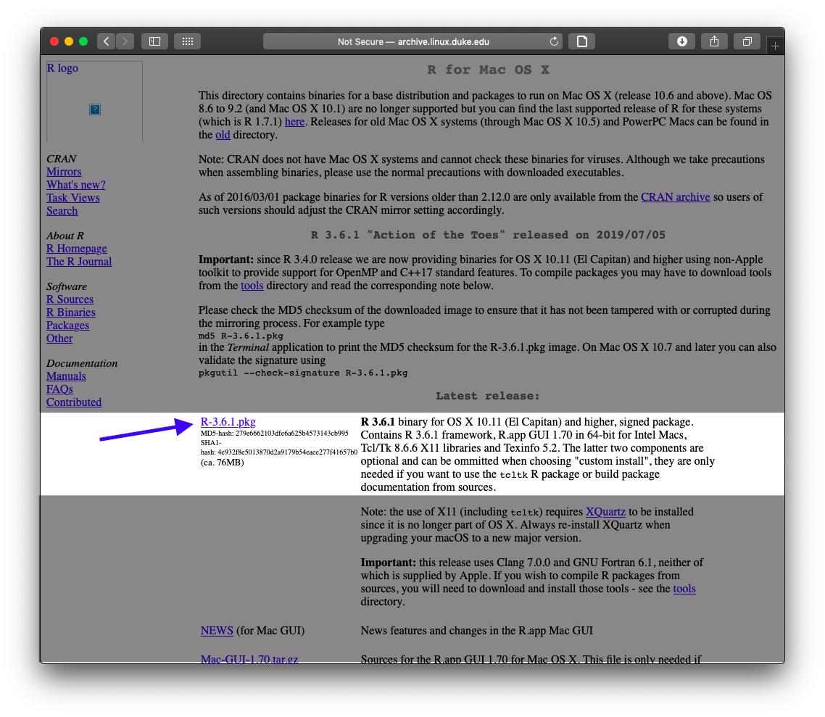The image size is (825, 717).
Task: Go back with Safari's back arrow
Action: tap(107, 41)
